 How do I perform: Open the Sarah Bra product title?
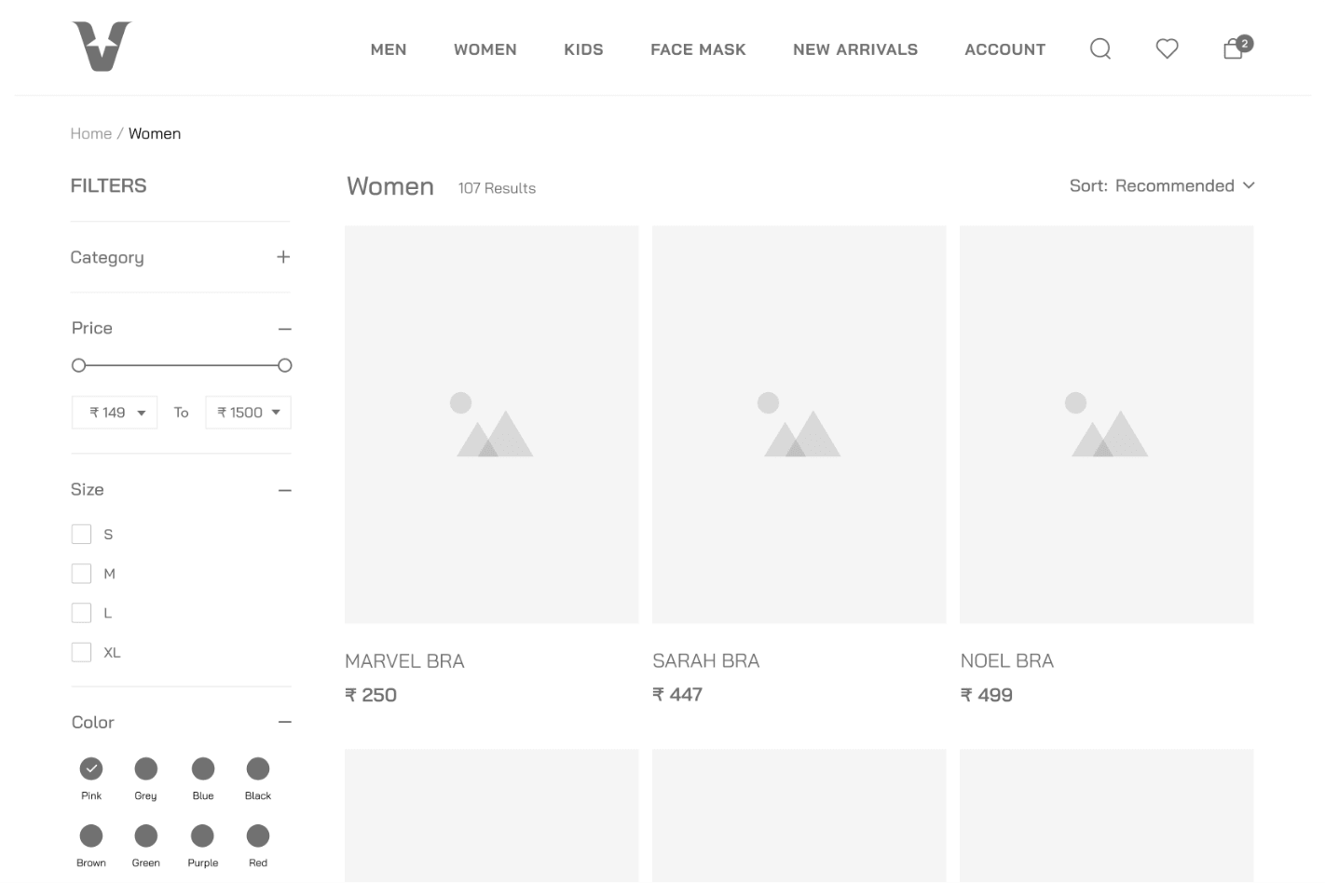tap(705, 661)
